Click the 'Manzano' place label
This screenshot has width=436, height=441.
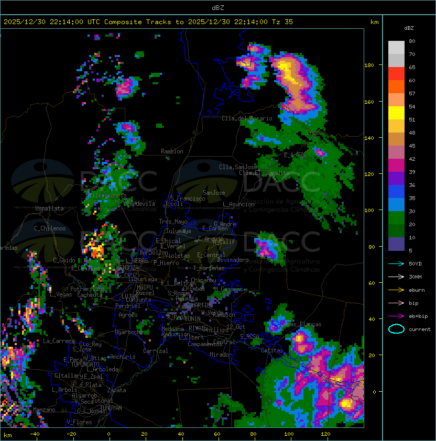coord(44,410)
